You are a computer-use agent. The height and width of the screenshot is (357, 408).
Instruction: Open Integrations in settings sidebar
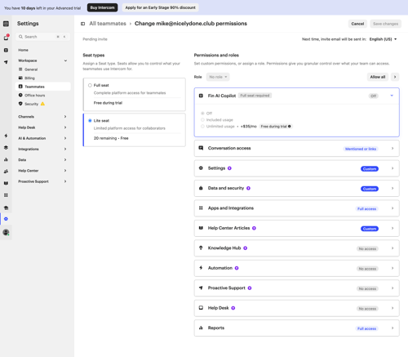(x=42, y=149)
